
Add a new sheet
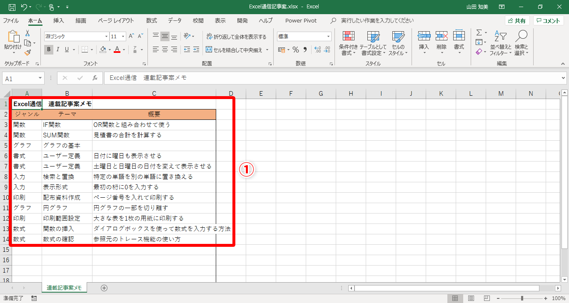pos(104,288)
